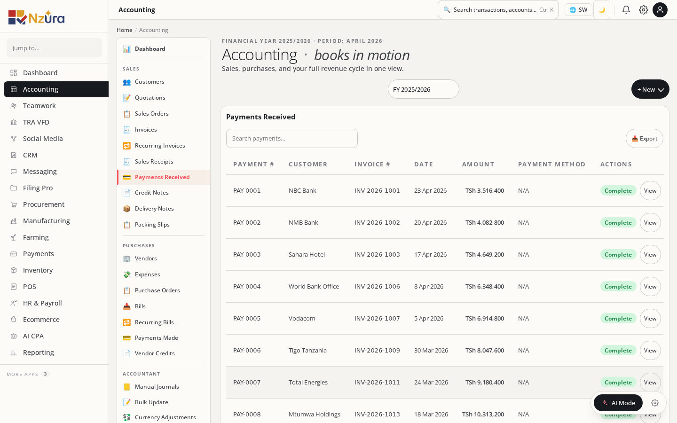Open Sales Orders page

pos(164,114)
